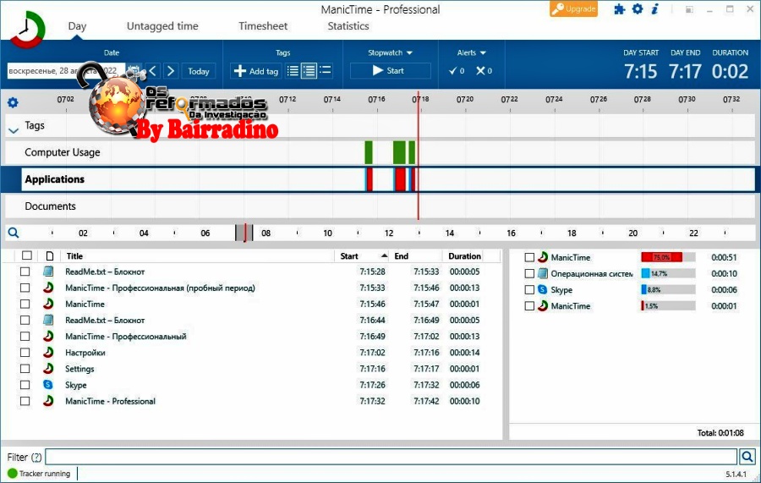The height and width of the screenshot is (483, 761).
Task: Click the Notepad icon of first ReadMe.txt row
Action: point(48,272)
